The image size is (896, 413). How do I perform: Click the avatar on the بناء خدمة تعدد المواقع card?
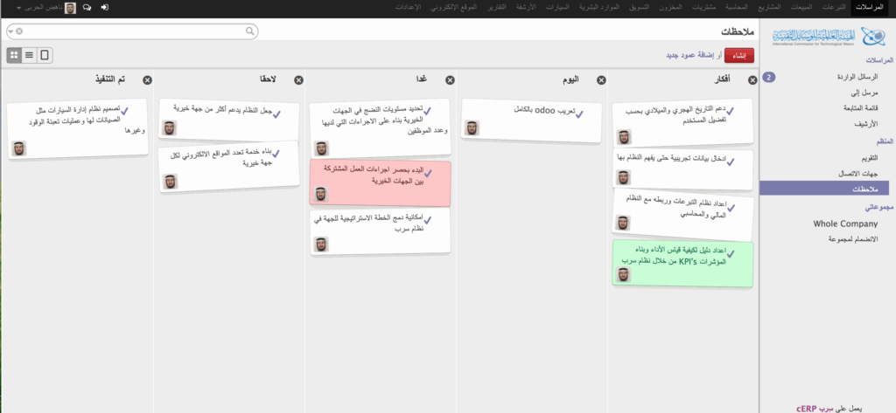coord(170,182)
